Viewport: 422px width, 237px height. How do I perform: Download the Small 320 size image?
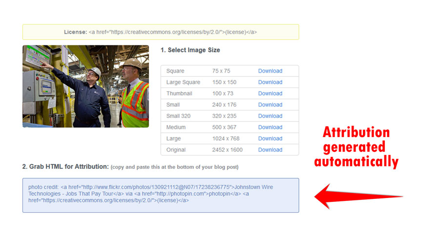pos(270,116)
